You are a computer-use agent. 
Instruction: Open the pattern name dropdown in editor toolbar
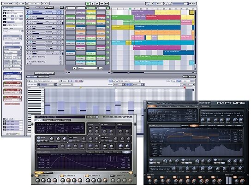[x=47, y=81]
